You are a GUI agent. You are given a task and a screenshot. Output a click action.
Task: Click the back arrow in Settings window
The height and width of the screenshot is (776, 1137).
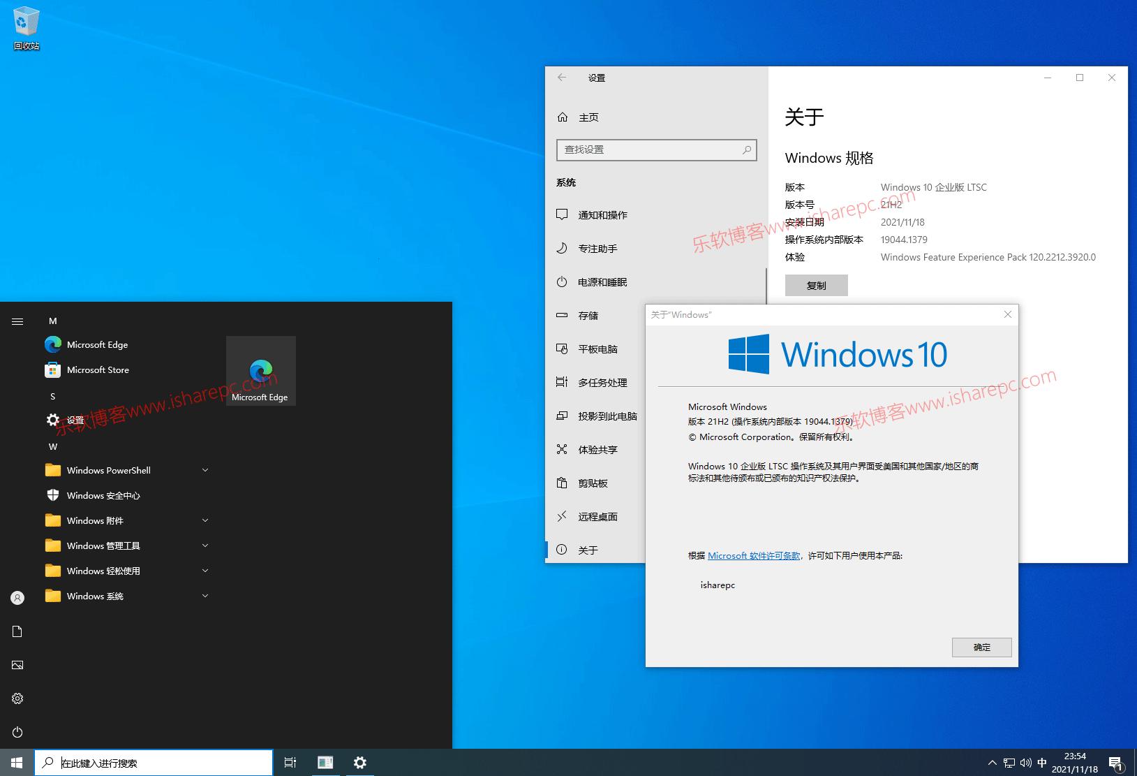(x=562, y=78)
